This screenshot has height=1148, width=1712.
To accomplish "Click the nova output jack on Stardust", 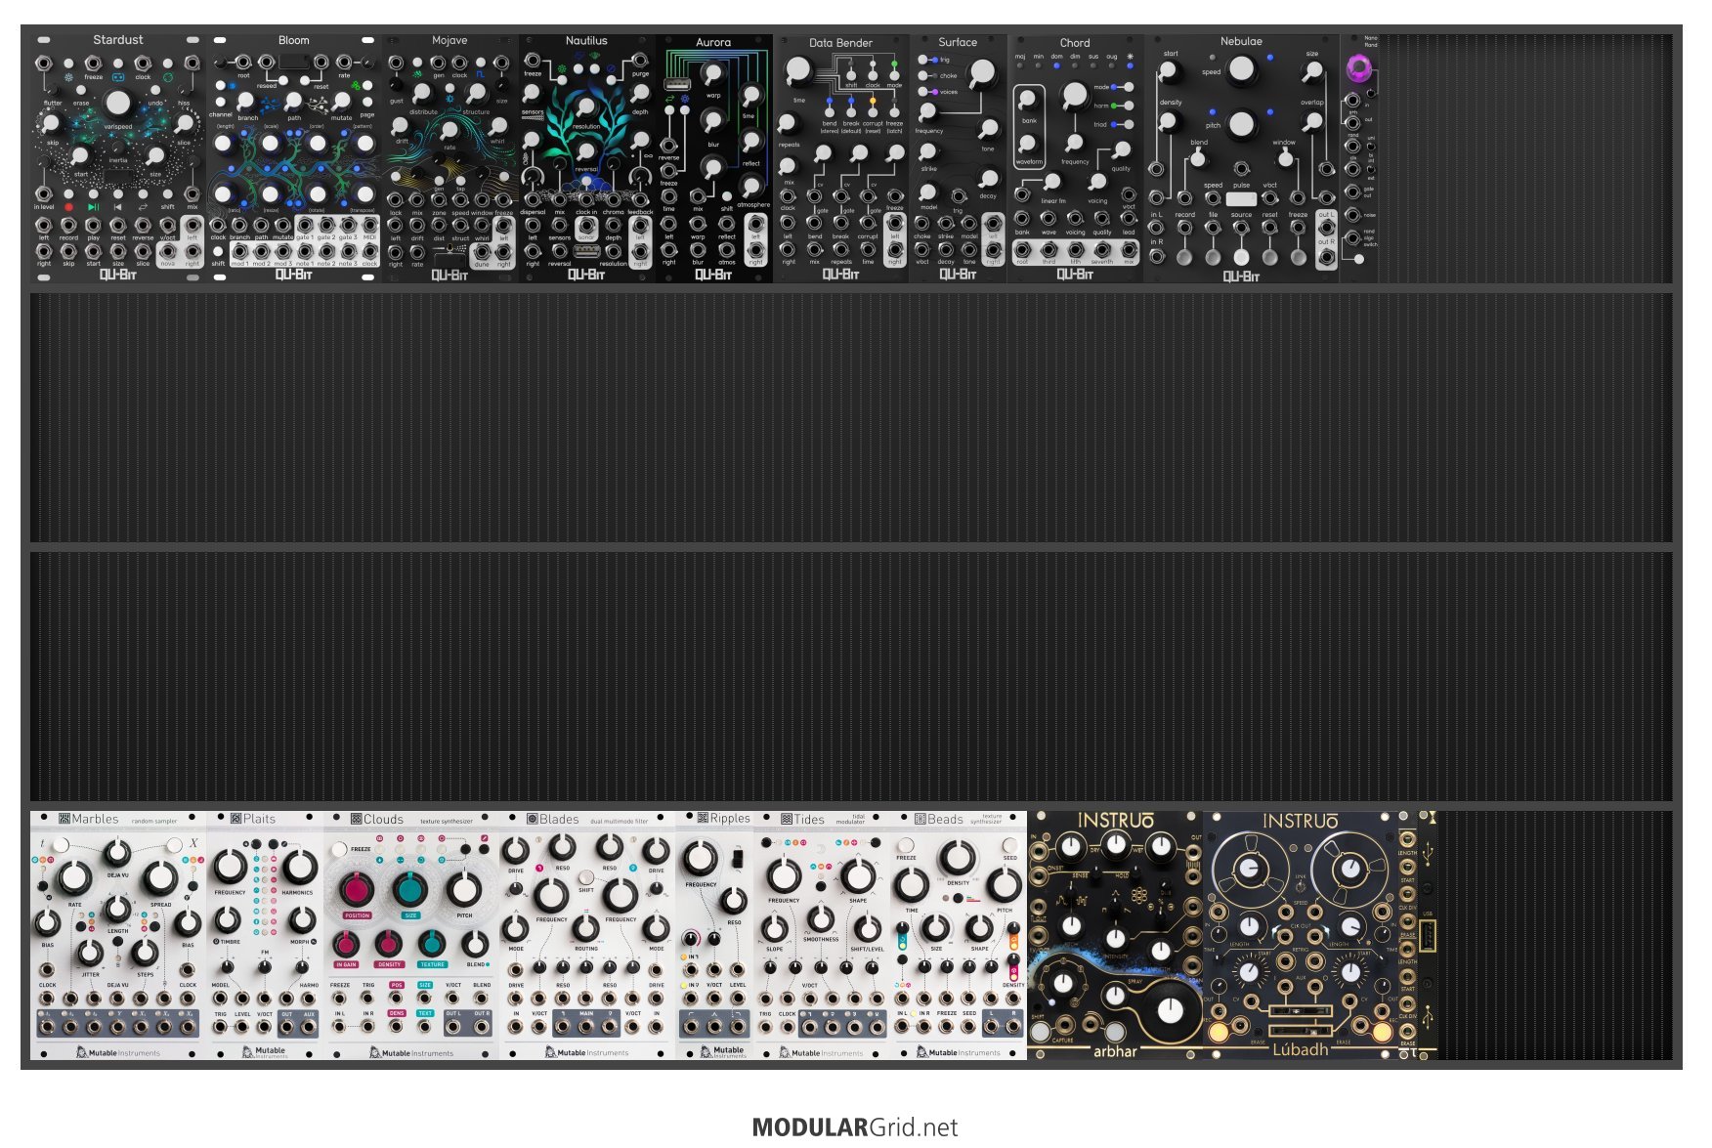I will point(167,251).
